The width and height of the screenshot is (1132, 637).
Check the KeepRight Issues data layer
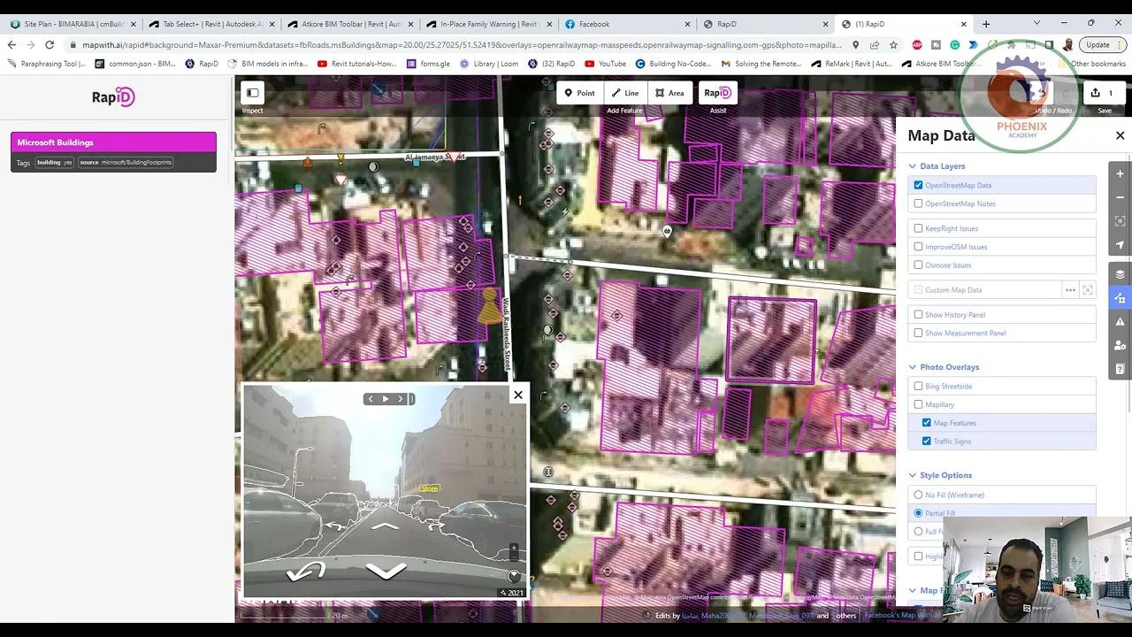click(x=918, y=228)
